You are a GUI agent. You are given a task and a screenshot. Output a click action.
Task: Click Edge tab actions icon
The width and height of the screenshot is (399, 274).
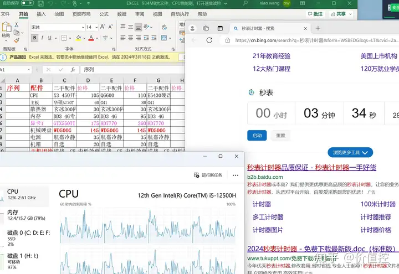pos(220,28)
